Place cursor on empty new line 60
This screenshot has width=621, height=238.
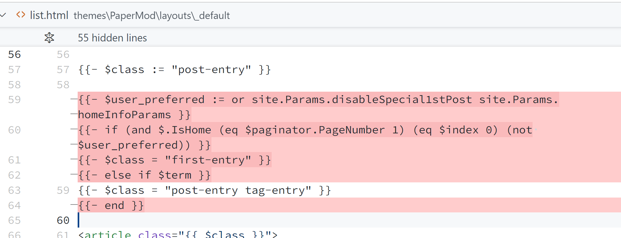[349, 220]
